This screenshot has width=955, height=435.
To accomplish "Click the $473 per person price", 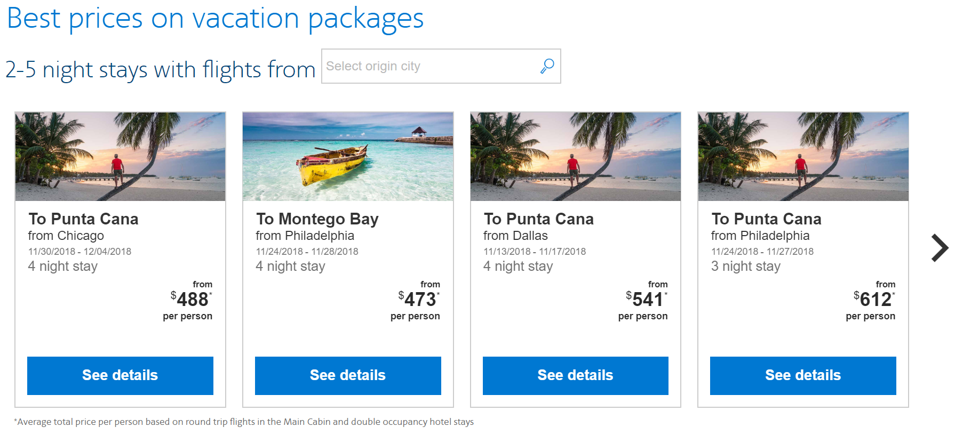I will click(x=420, y=300).
